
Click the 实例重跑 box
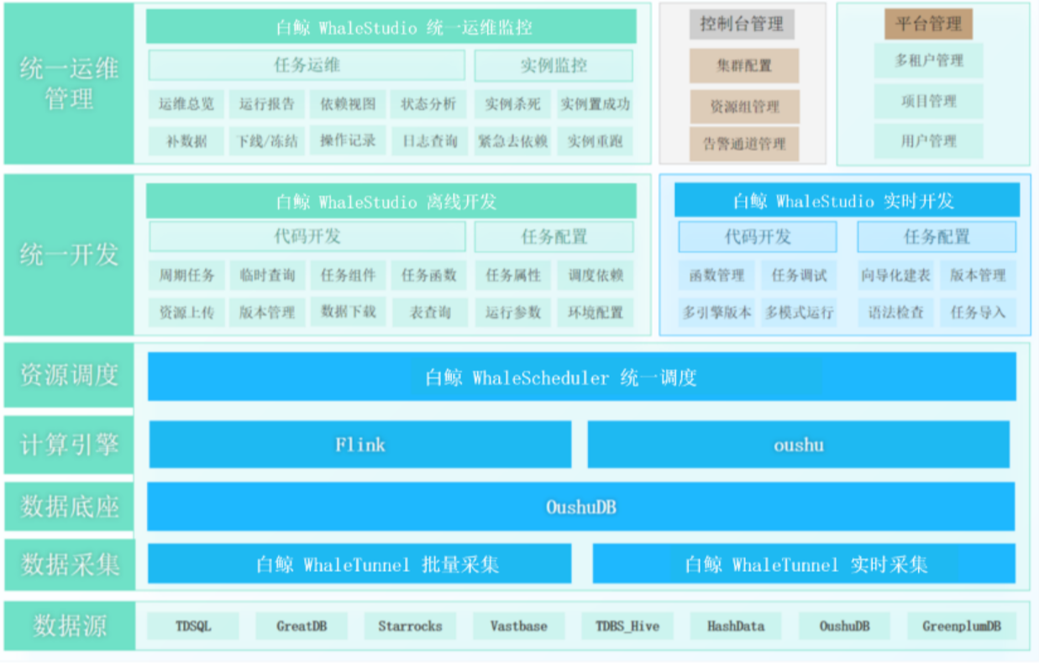point(595,141)
